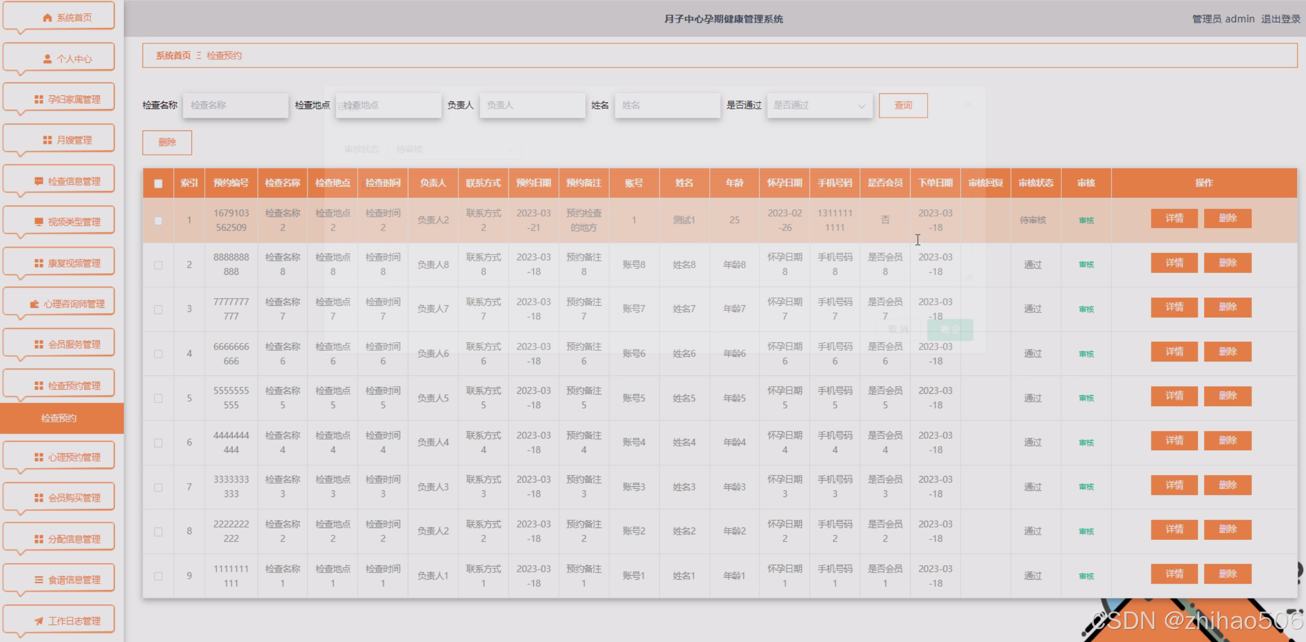Click the 查询 search button
Screen dimensions: 1306x642
click(903, 105)
